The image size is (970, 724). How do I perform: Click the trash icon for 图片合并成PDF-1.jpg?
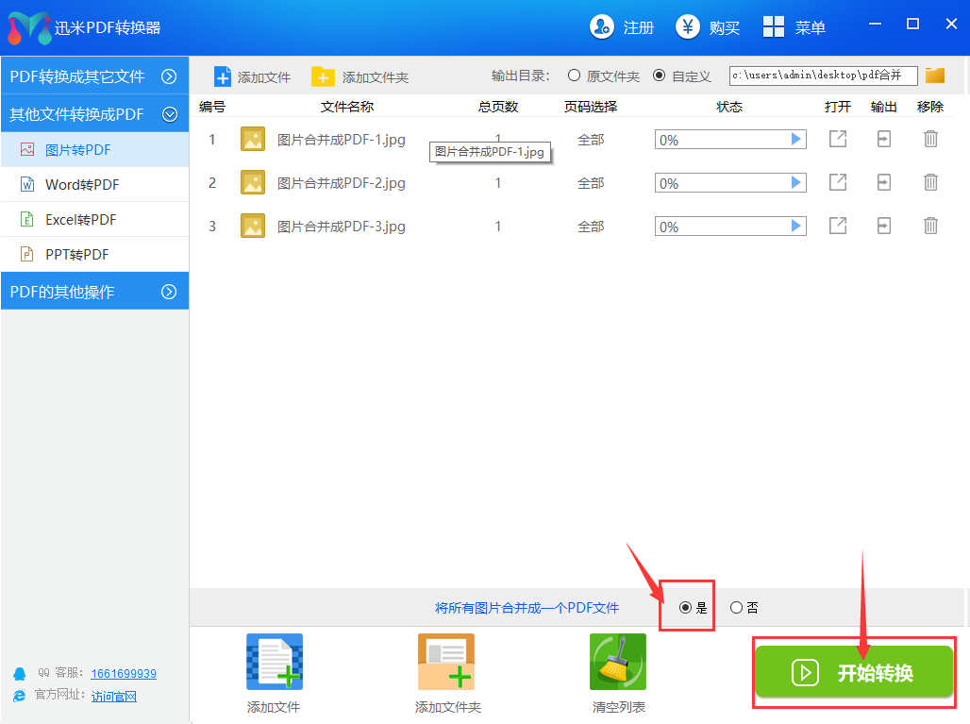click(930, 140)
